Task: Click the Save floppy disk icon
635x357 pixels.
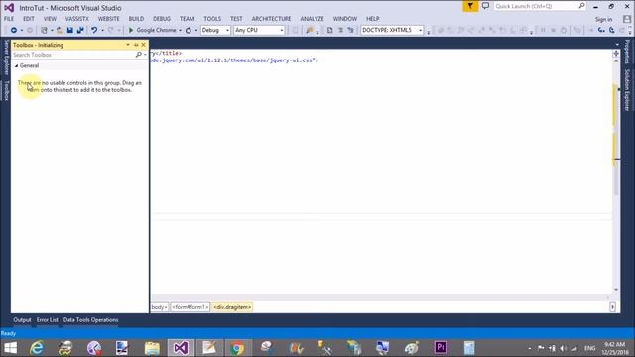Action: 70,30
